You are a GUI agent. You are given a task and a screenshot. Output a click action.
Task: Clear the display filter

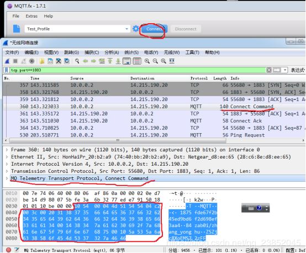[269, 70]
